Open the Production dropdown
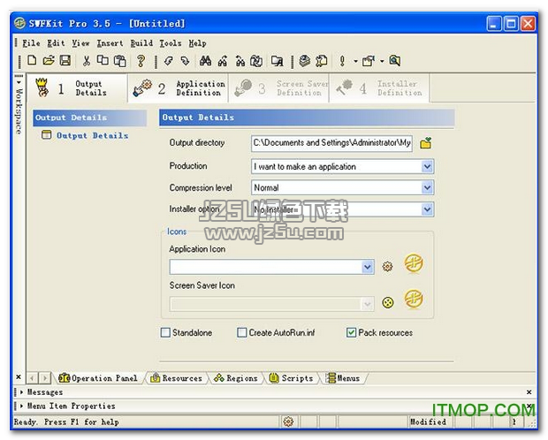 pos(427,166)
